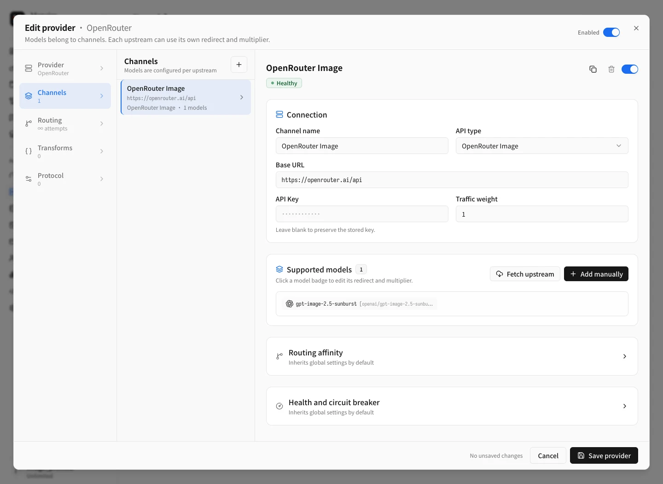Image resolution: width=663 pixels, height=484 pixels.
Task: Click the Protocol sliders icon
Action: tap(29, 179)
